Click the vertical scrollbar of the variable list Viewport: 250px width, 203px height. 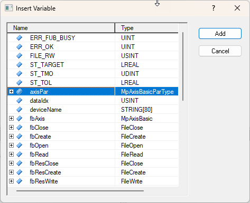(183, 66)
